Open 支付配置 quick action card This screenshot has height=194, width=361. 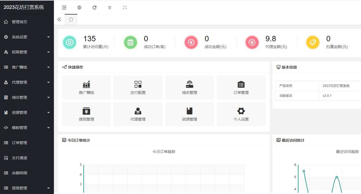point(138,87)
